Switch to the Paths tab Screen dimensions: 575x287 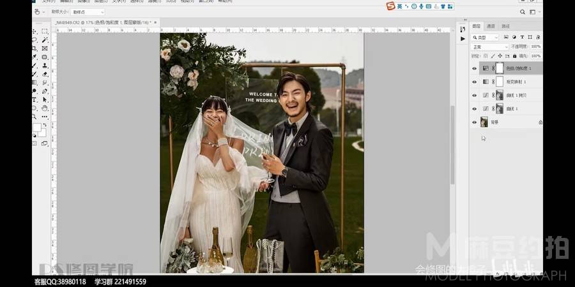[505, 26]
